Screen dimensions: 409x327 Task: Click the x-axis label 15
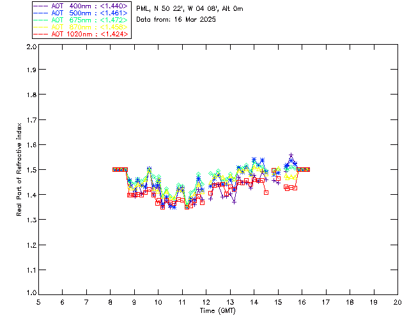278,302
